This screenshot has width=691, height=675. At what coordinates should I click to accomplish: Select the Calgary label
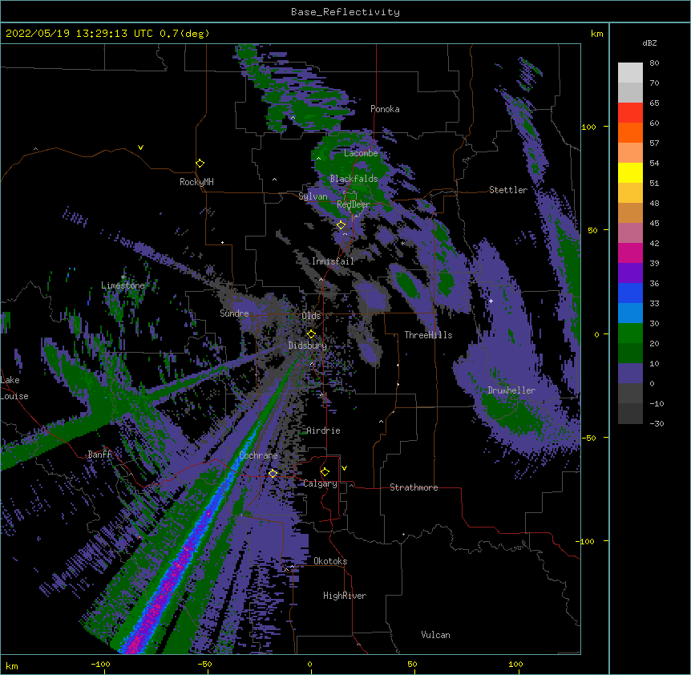321,483
